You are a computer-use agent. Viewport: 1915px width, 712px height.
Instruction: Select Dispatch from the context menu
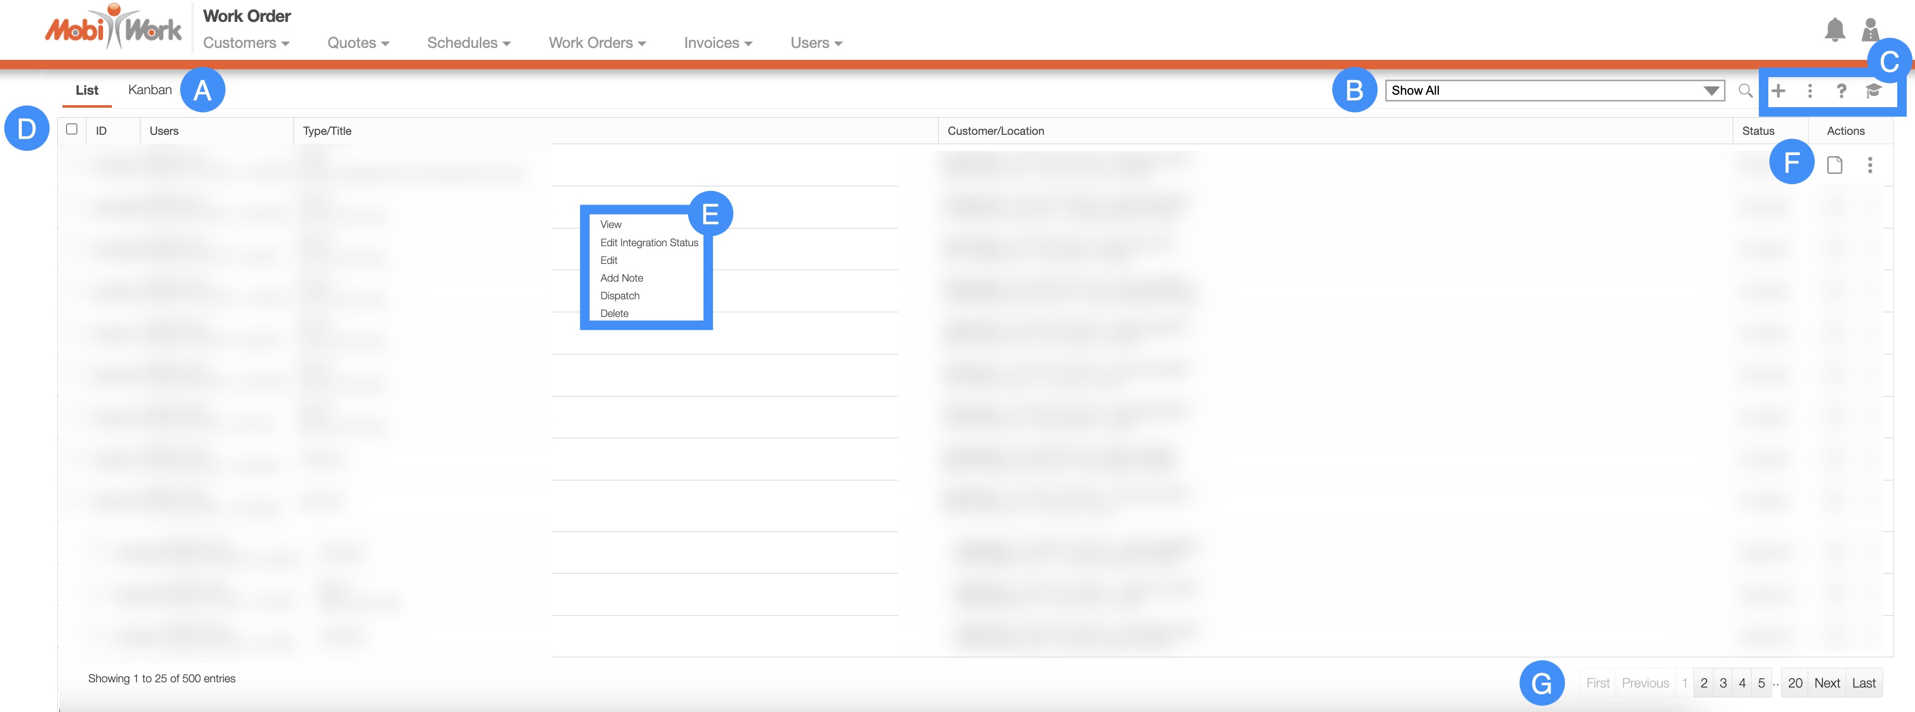click(619, 296)
